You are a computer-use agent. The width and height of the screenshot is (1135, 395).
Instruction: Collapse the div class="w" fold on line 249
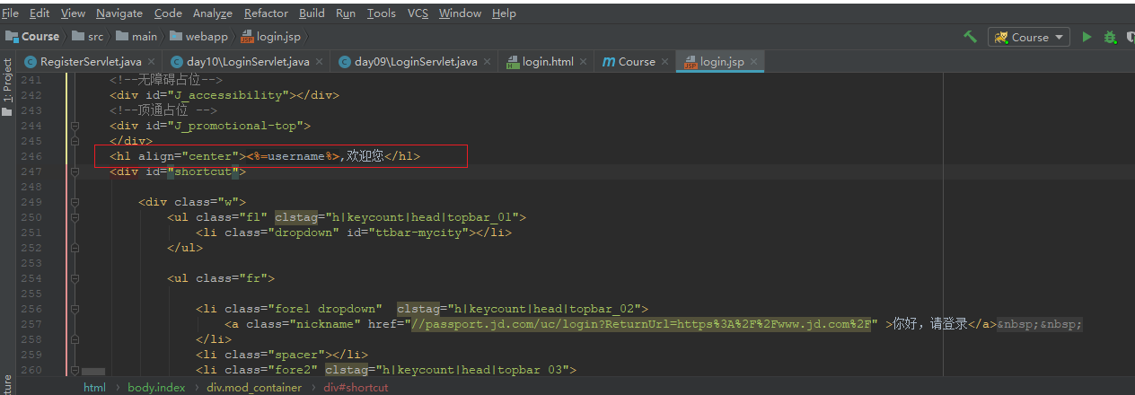click(x=75, y=202)
